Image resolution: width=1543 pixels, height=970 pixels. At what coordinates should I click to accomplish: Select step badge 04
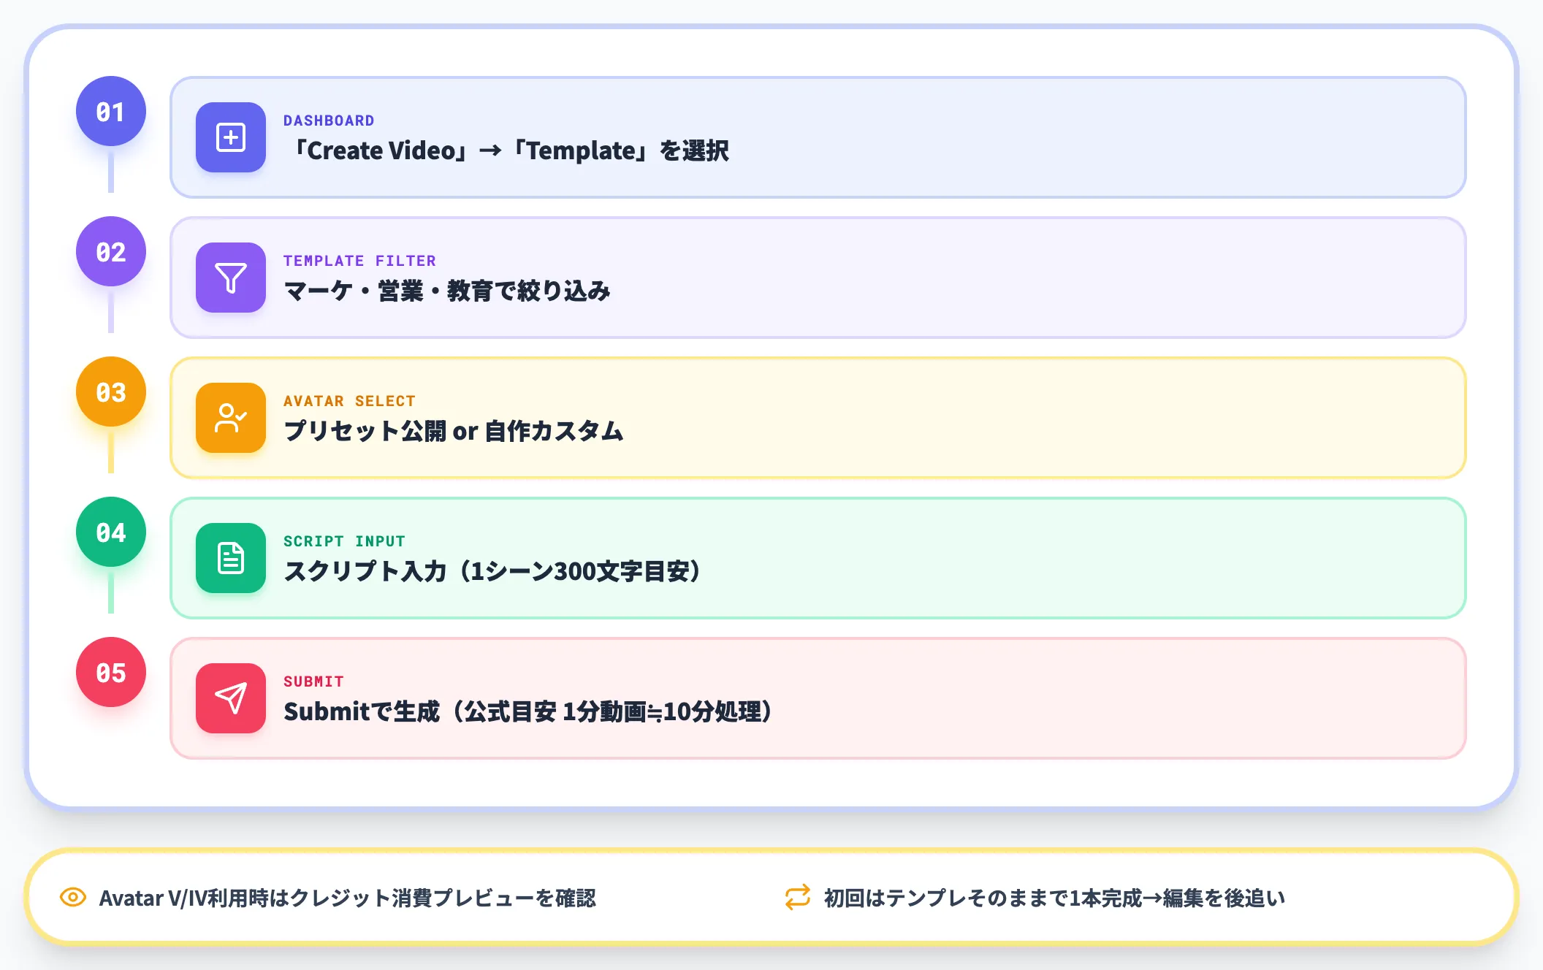click(x=111, y=532)
